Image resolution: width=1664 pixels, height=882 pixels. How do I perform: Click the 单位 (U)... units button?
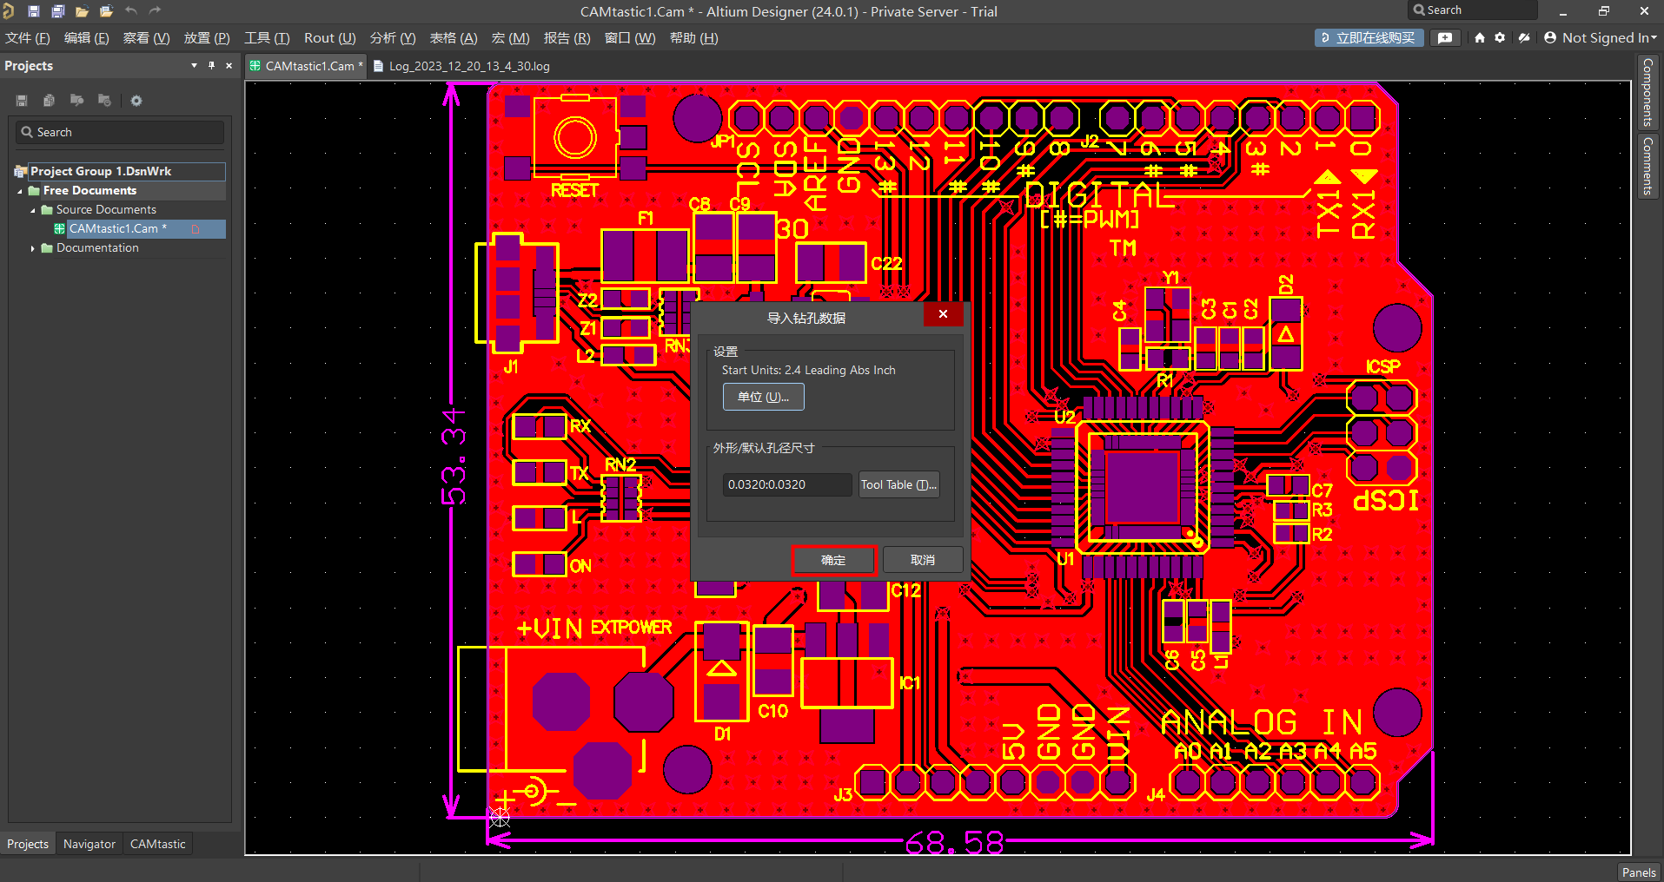(763, 397)
